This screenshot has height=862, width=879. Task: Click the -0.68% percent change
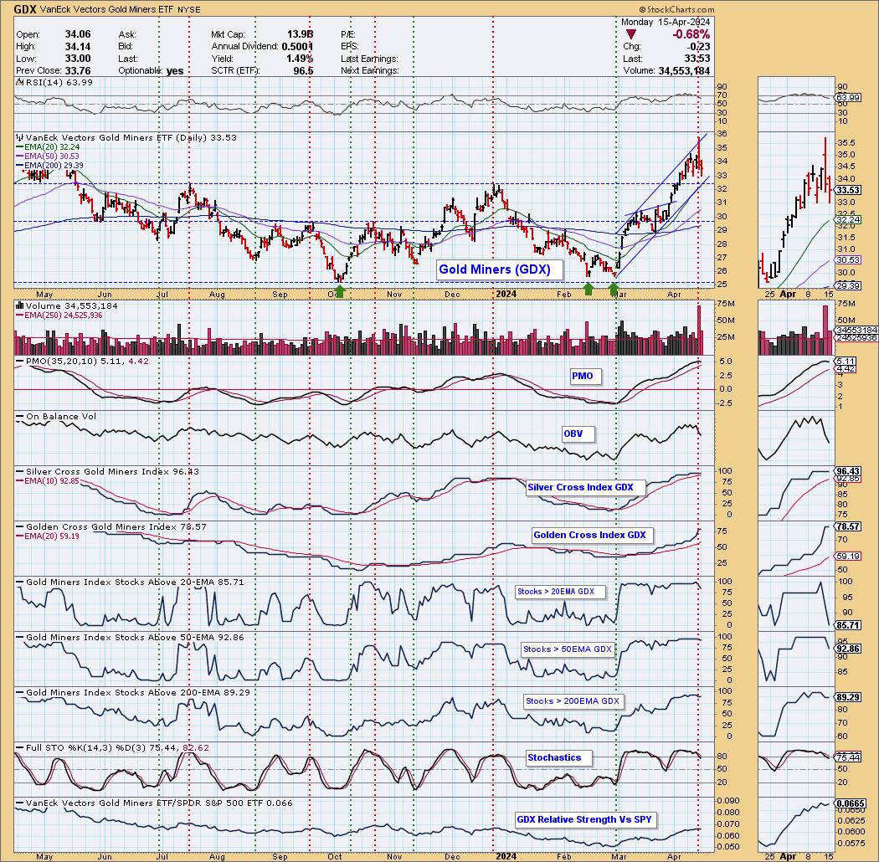691,35
